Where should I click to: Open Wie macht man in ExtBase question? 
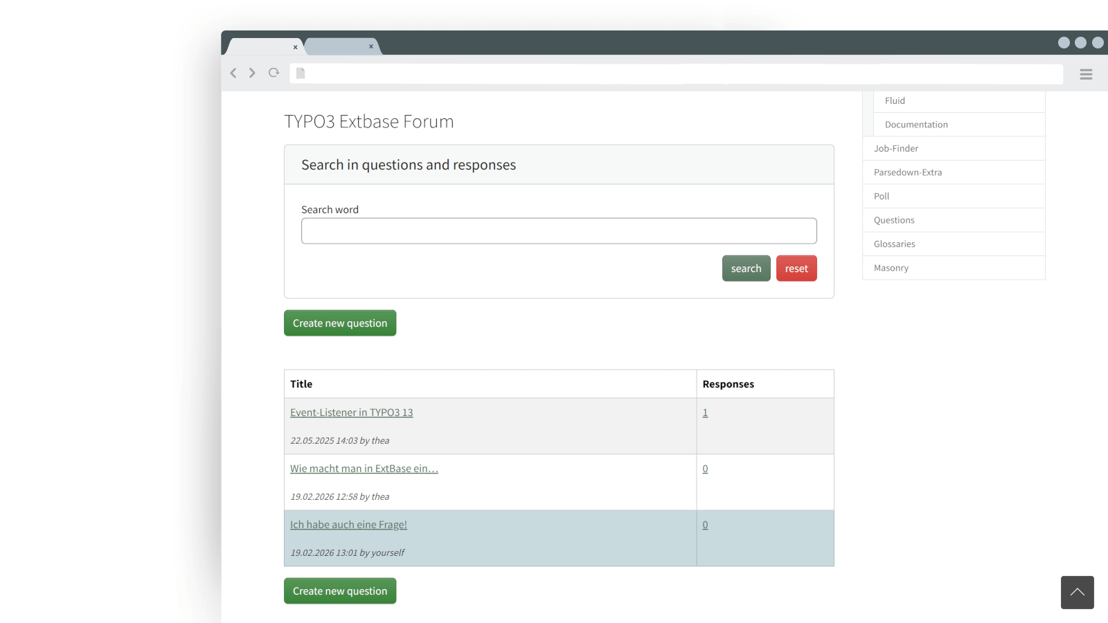(x=364, y=469)
